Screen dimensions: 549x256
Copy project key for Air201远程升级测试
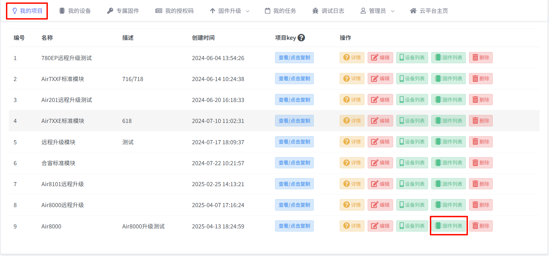(x=294, y=100)
